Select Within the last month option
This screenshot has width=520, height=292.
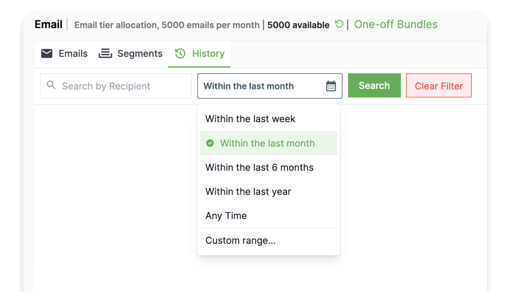tap(269, 143)
